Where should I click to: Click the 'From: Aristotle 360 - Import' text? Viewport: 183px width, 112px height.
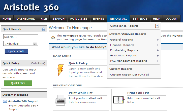point(24,107)
